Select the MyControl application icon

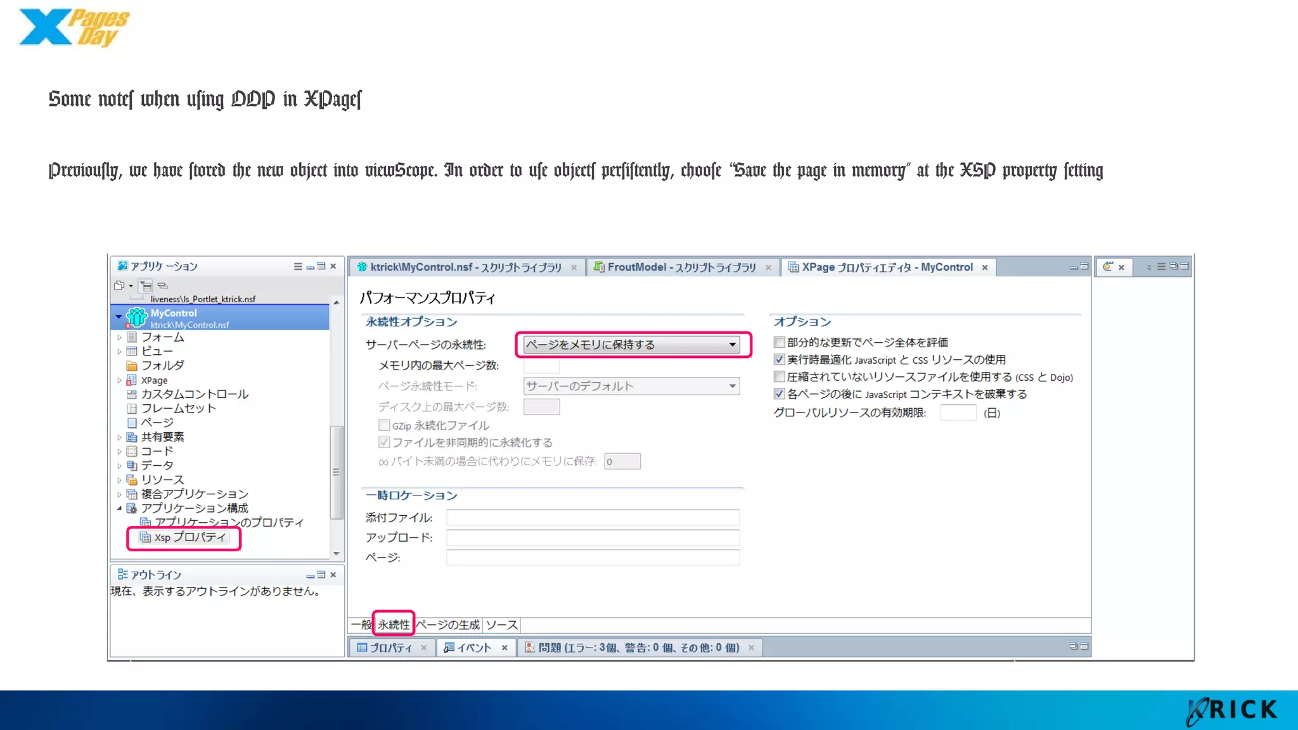137,317
